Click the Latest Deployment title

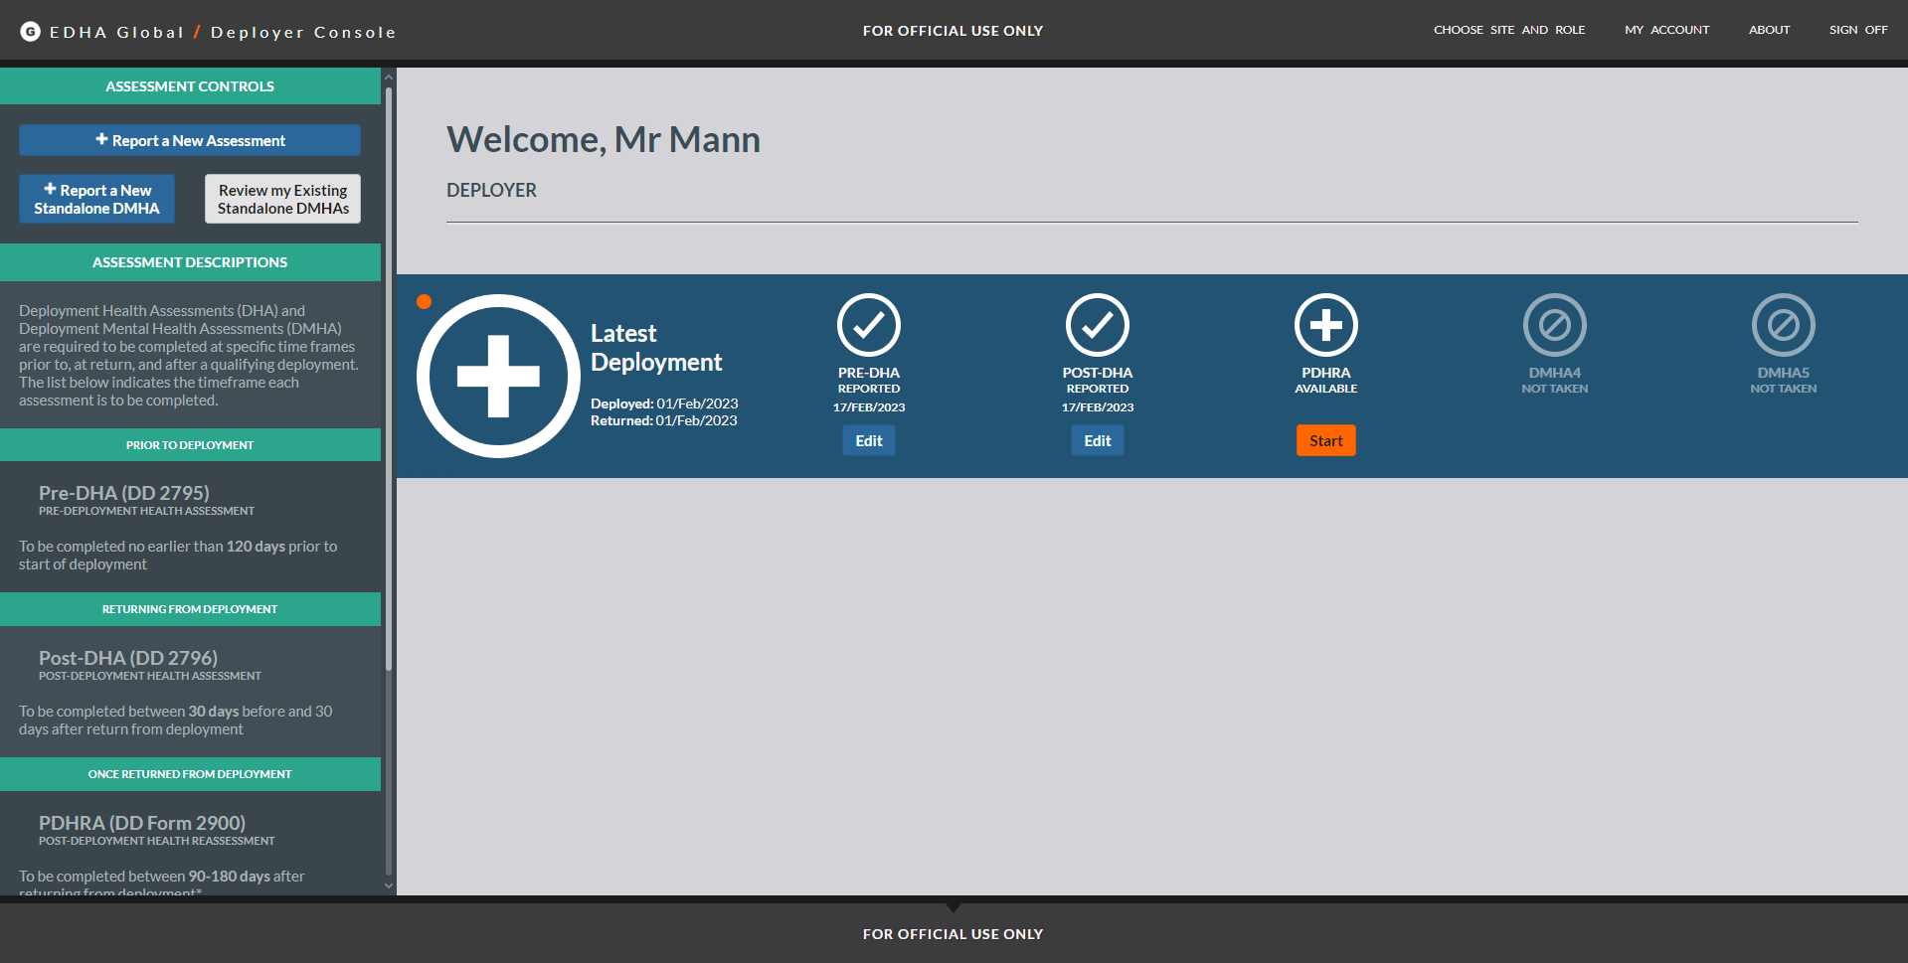[656, 348]
